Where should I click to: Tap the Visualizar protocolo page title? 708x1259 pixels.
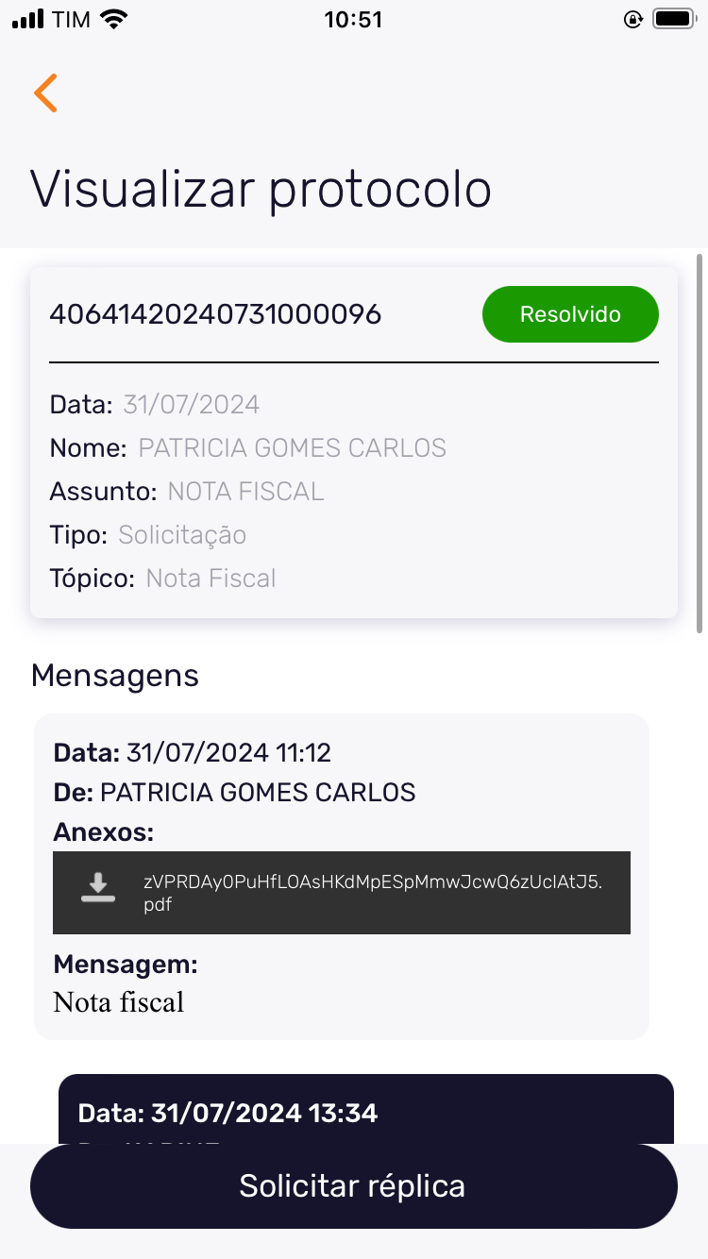pos(261,190)
